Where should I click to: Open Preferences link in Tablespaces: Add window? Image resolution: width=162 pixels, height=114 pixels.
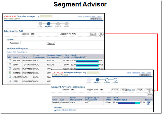pos(87,17)
